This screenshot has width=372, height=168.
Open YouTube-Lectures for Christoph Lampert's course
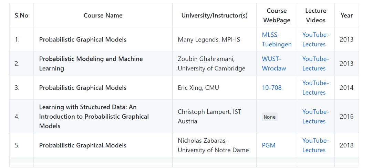(x=316, y=117)
